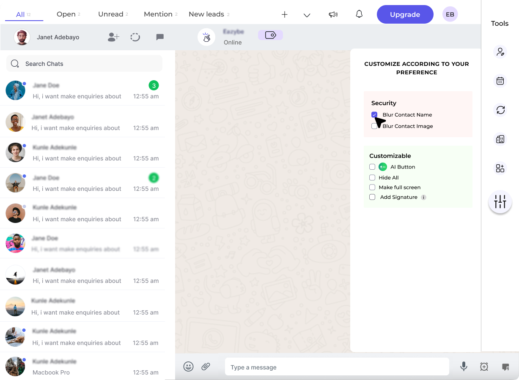Viewport: 519px width, 380px height.
Task: Open the calendar tool in Tools sidebar
Action: 500,81
